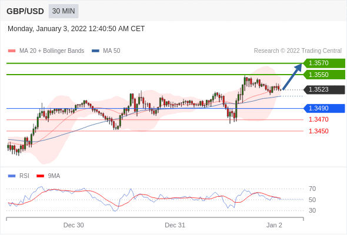The width and height of the screenshot is (347, 235).
Task: Click the 1.3470 red support label
Action: pos(319,120)
